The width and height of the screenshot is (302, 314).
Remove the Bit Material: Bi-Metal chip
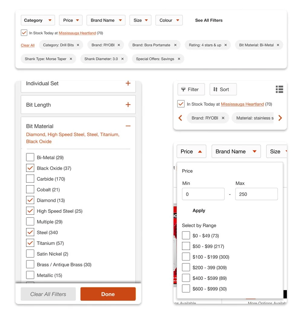[278, 45]
